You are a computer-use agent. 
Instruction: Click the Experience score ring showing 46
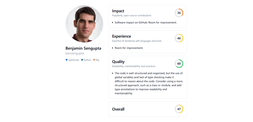179,38
